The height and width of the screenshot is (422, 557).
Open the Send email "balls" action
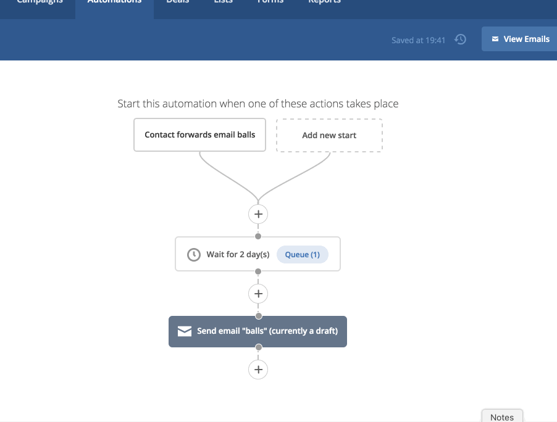click(267, 331)
